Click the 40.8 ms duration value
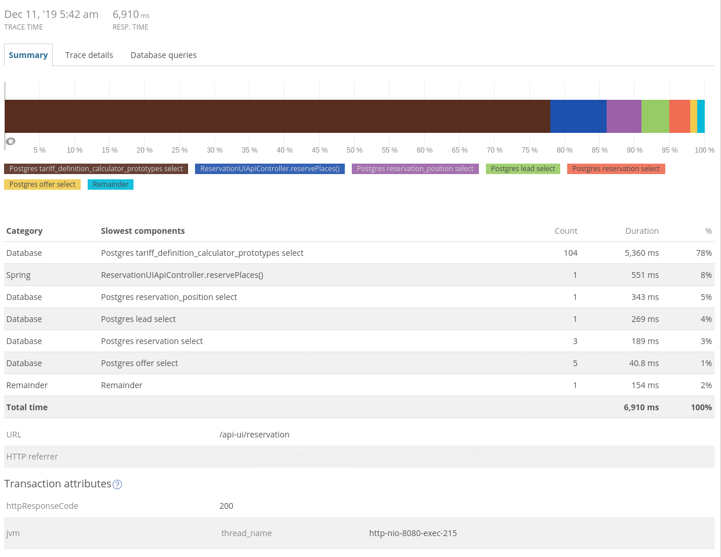721x557 pixels. click(644, 363)
